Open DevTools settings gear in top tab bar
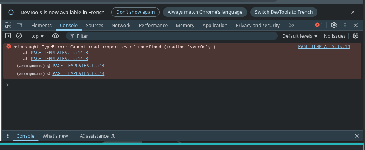 (334, 25)
